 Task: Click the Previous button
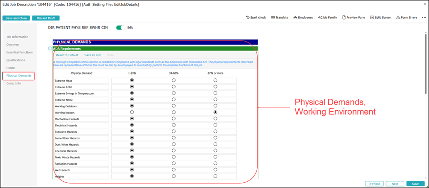[375, 184]
